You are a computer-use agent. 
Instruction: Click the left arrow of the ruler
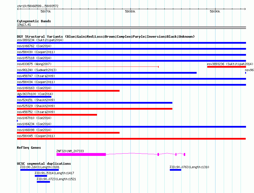pos(18,9)
